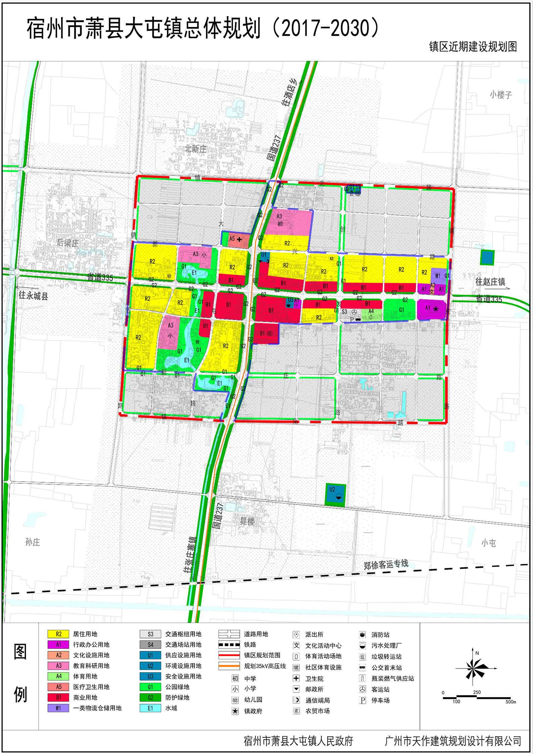
Task: Select the town government star (镇政府) legend icon
Action: coord(235,711)
